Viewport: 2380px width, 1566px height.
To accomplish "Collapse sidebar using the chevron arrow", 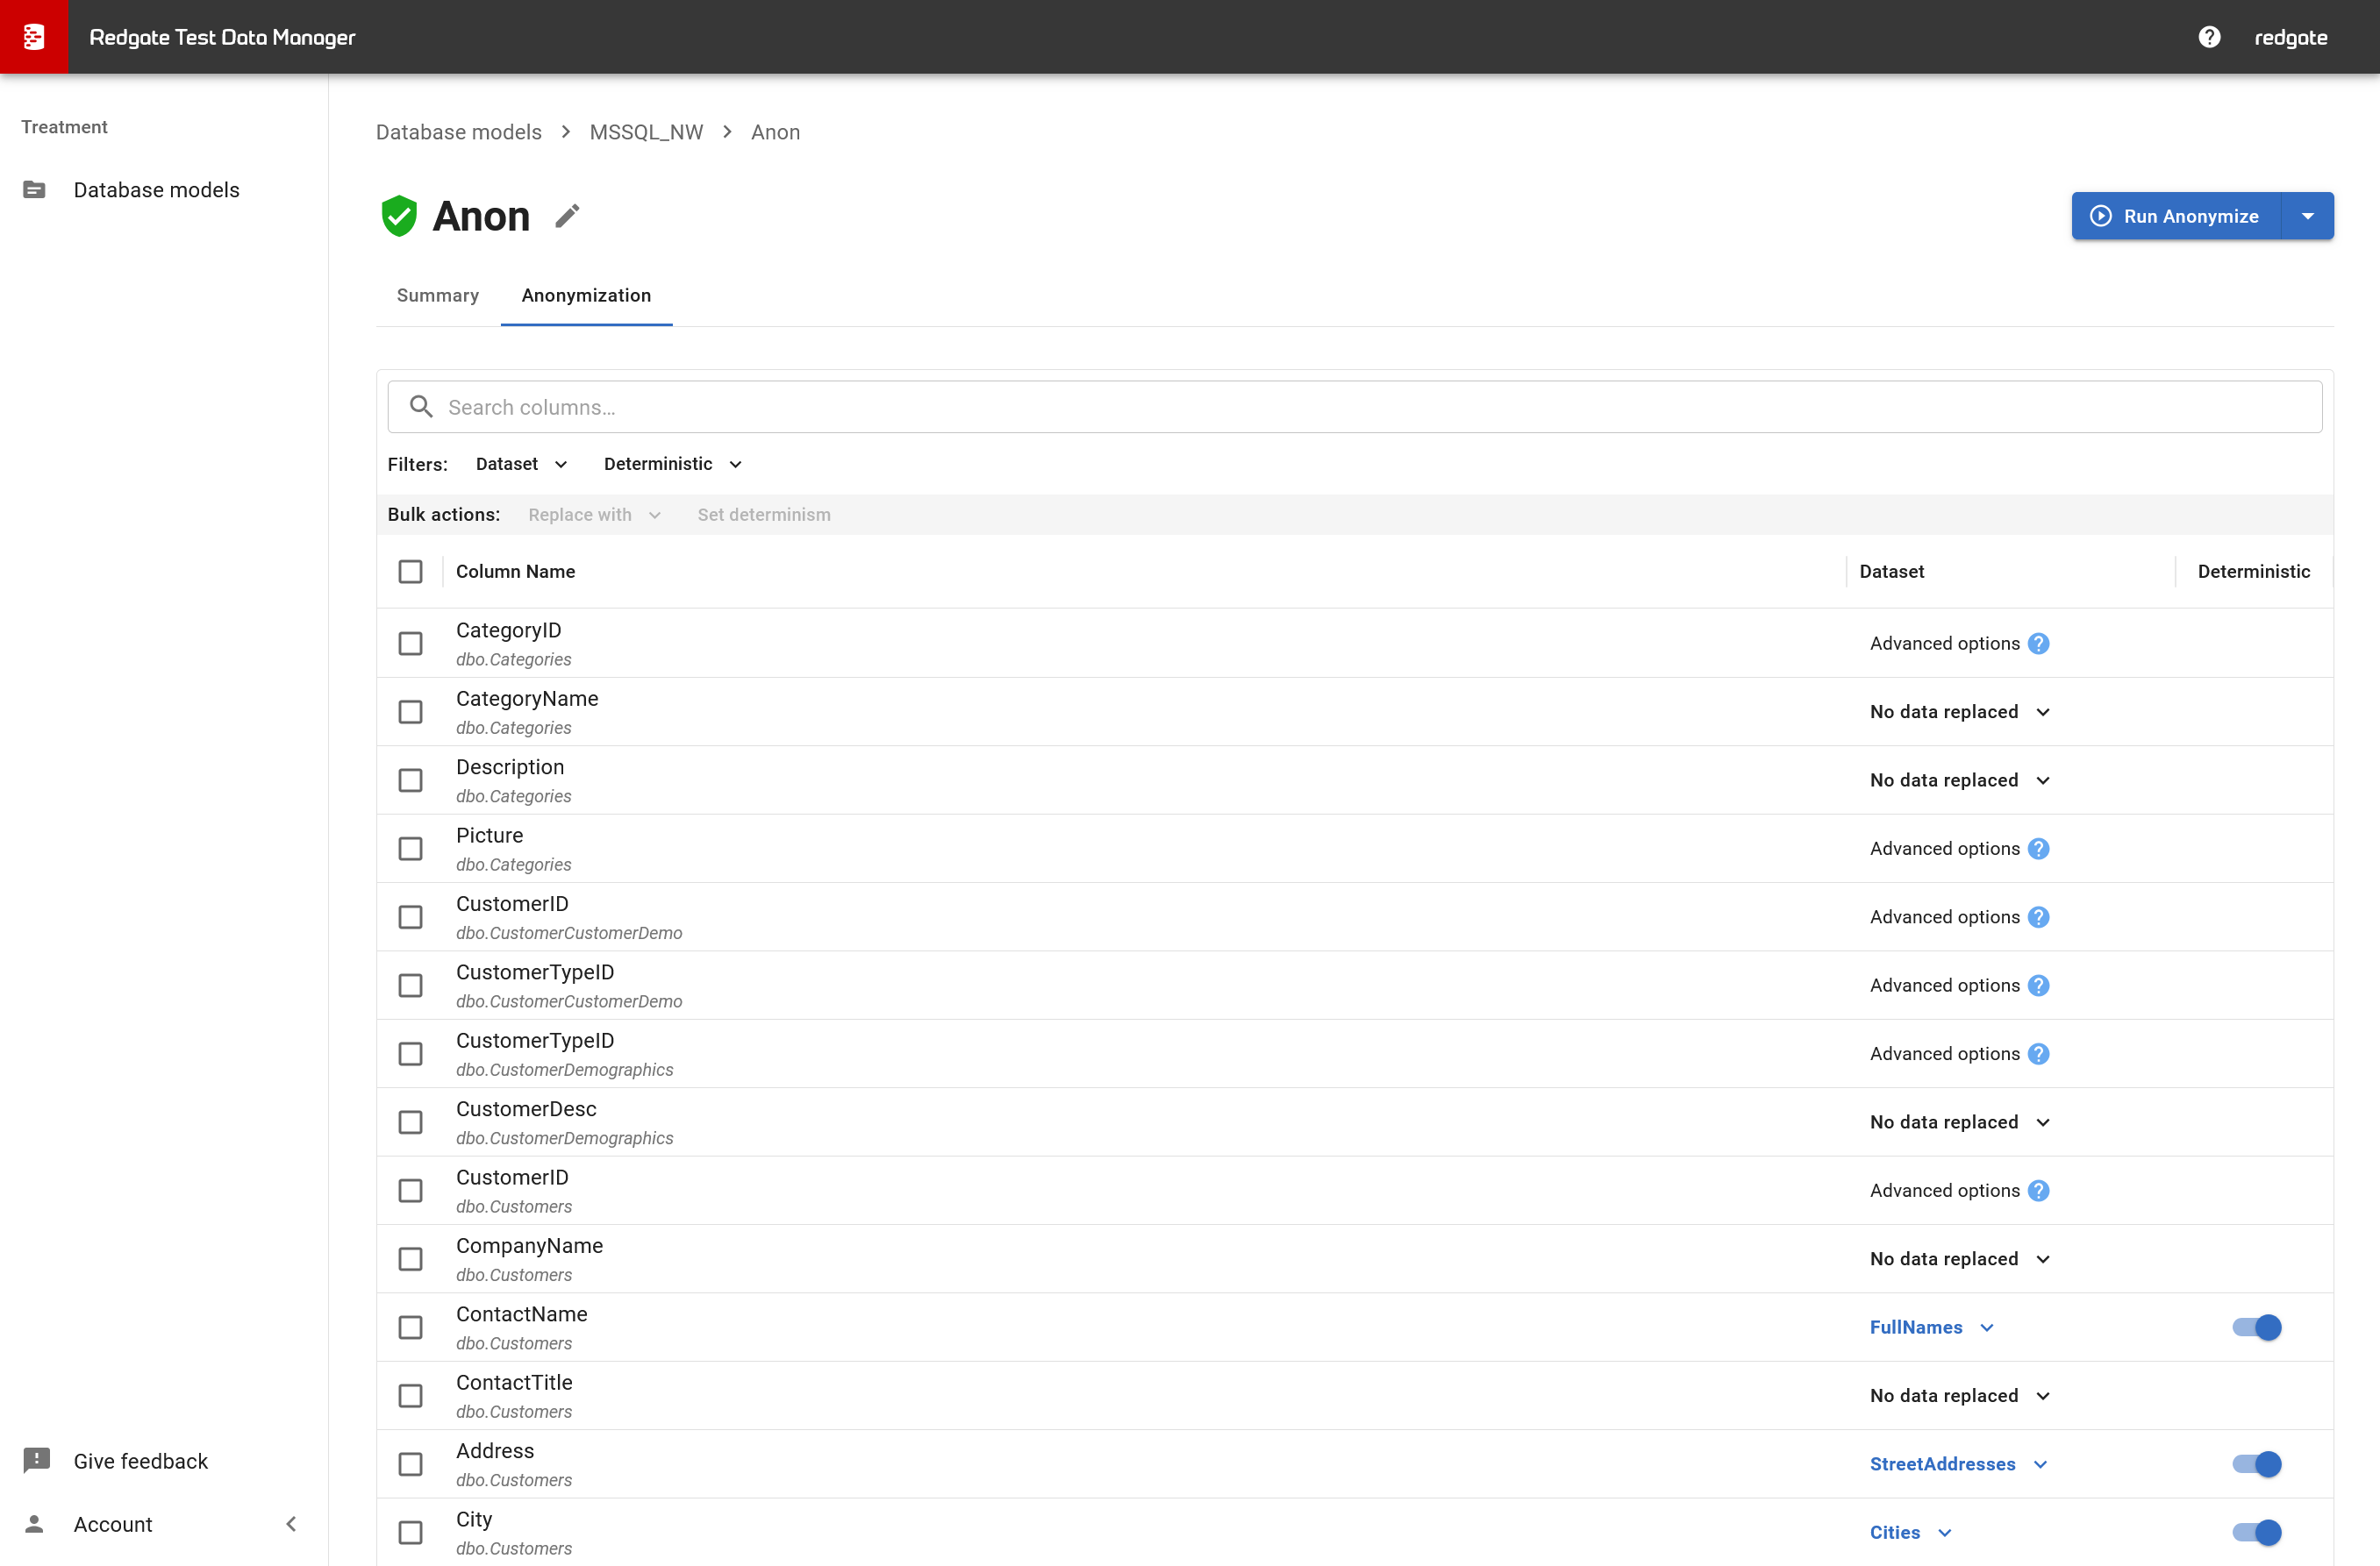I will [x=291, y=1523].
